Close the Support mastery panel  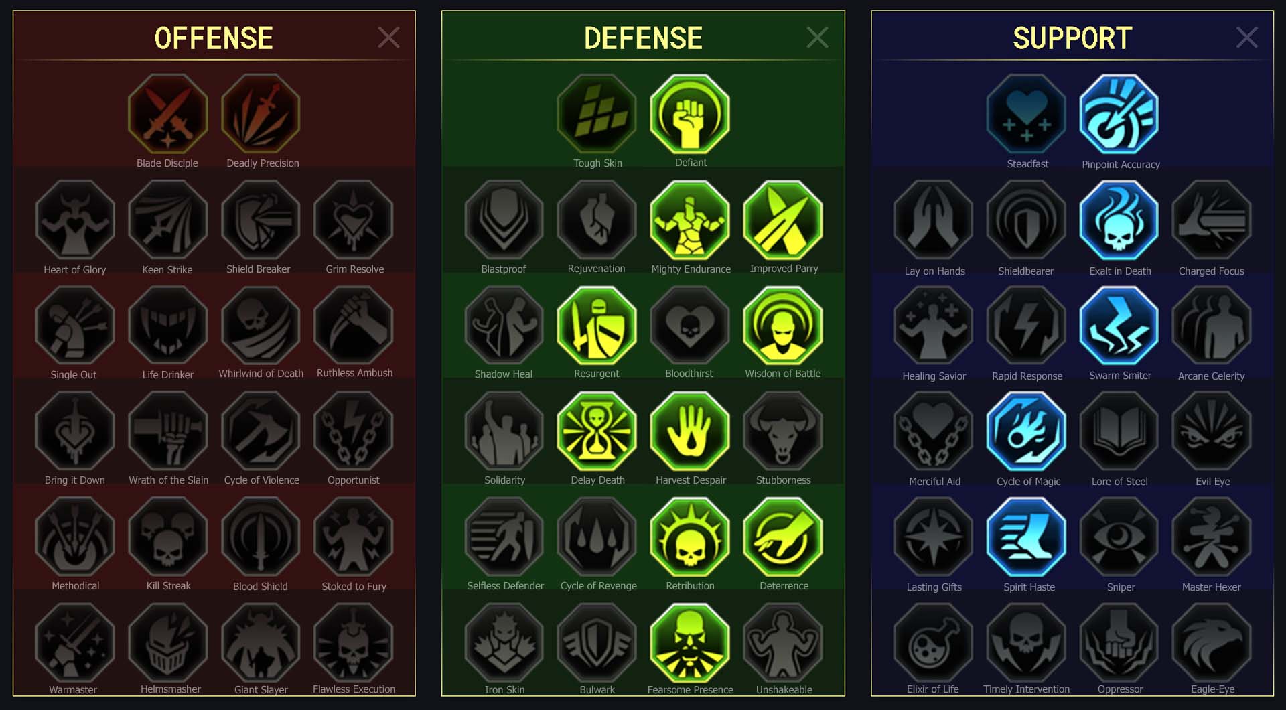click(x=1246, y=38)
